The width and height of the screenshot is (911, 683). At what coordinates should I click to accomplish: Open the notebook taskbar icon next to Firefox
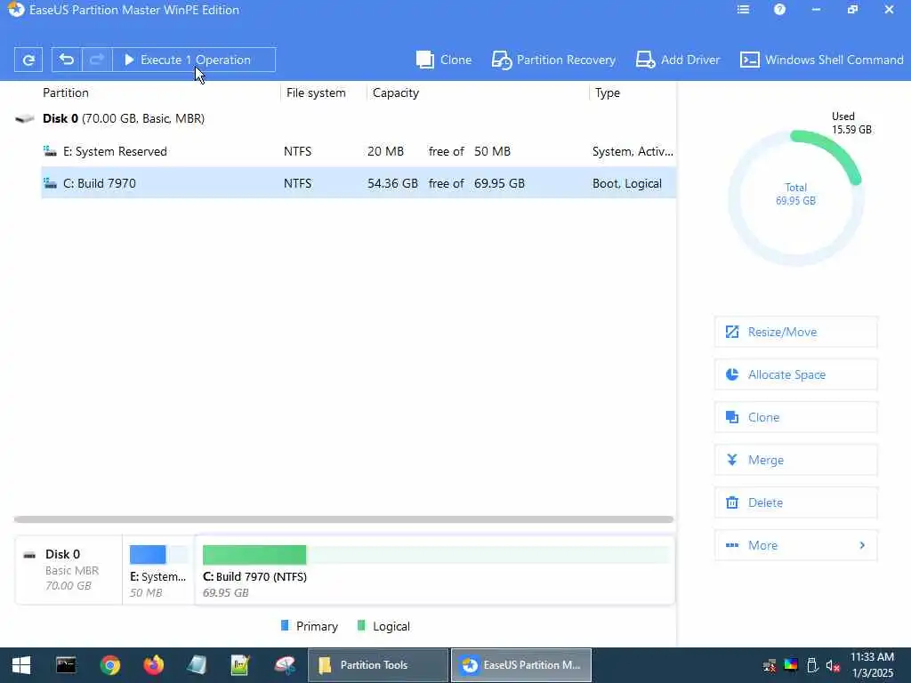[197, 665]
